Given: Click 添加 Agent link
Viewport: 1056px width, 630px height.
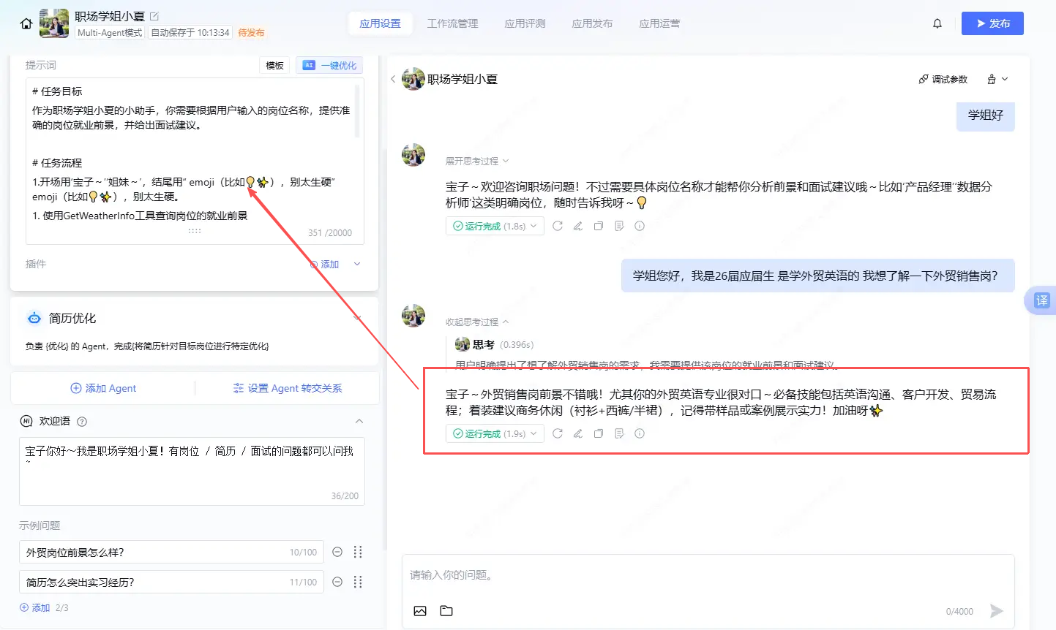Looking at the screenshot, I should (103, 389).
